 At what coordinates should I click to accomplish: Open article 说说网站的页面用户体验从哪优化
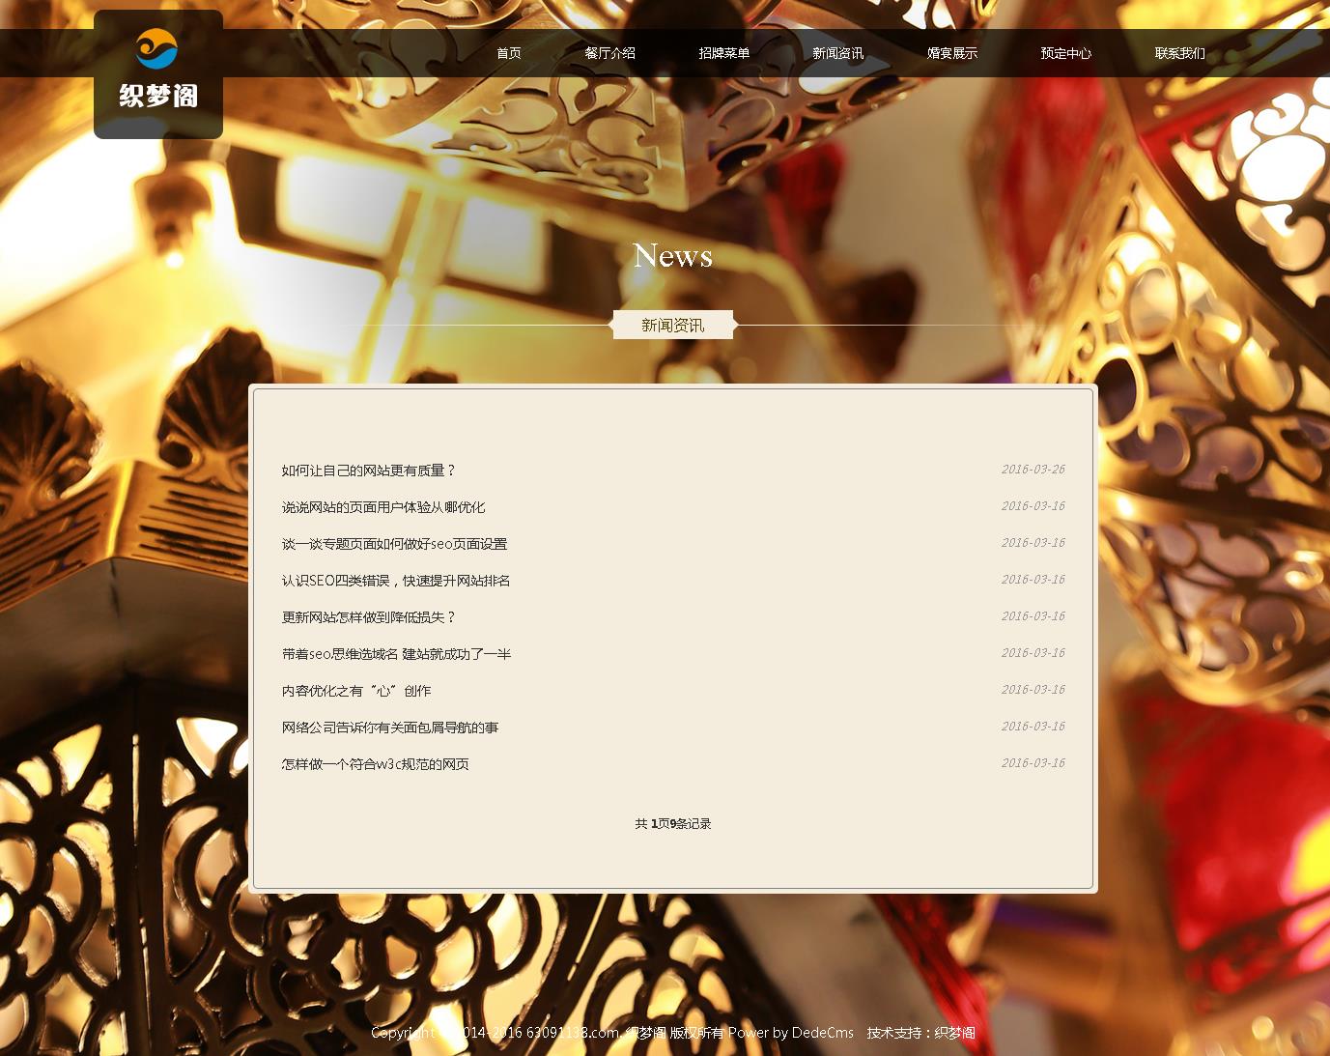point(383,507)
